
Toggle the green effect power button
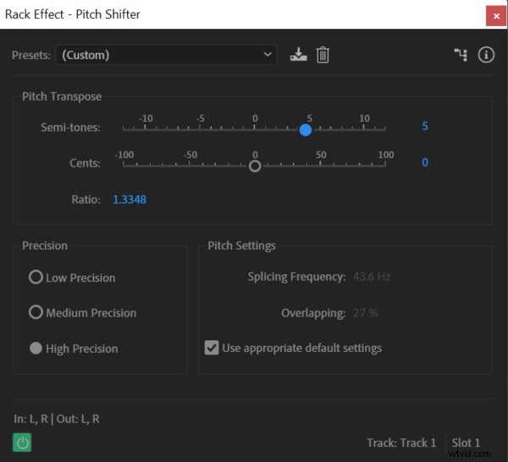click(22, 442)
